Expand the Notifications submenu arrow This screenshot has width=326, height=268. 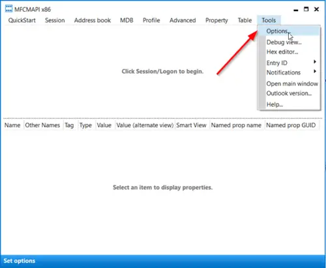point(315,72)
